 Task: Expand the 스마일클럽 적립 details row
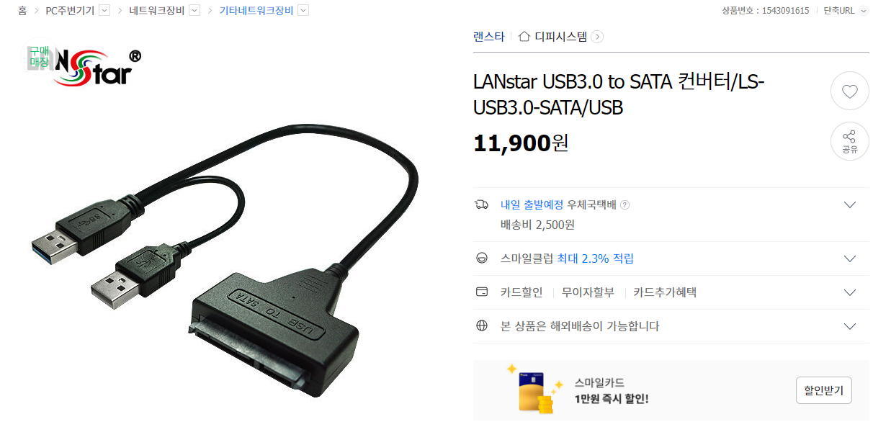point(850,259)
